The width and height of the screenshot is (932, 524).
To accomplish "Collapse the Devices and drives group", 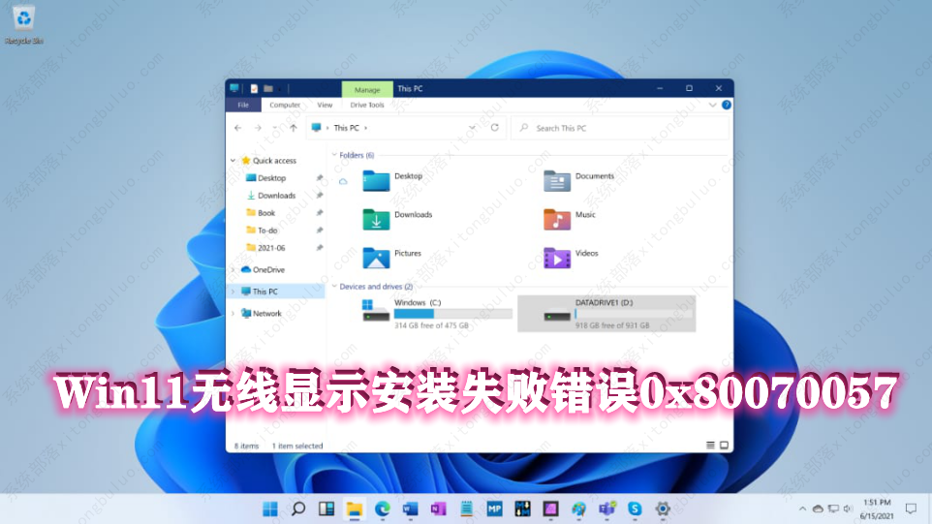I will point(334,287).
